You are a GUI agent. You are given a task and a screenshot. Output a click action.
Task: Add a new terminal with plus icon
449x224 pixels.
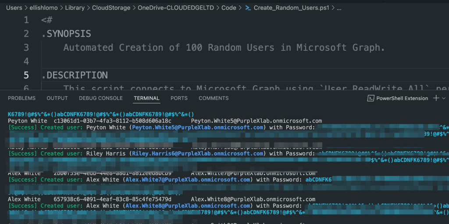436,98
